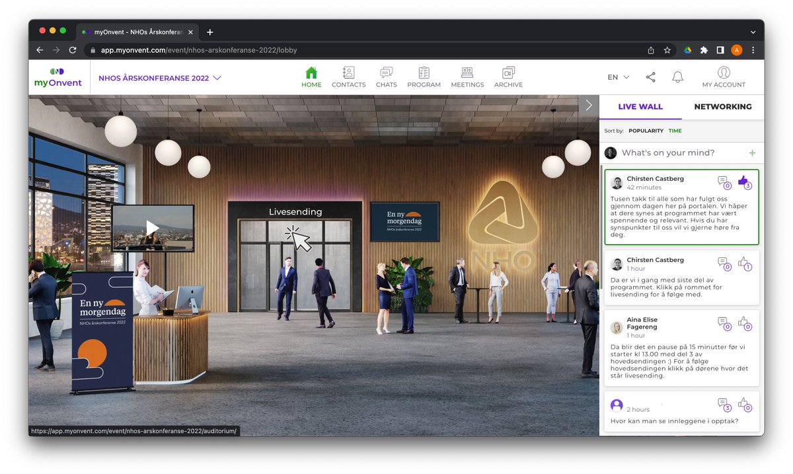Viewport: 793px width, 474px height.
Task: Open comments on Aina Elise Fagereng's post
Action: [724, 323]
